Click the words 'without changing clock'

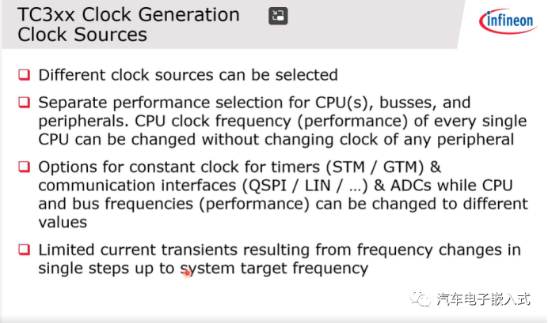pyautogui.click(x=272, y=140)
